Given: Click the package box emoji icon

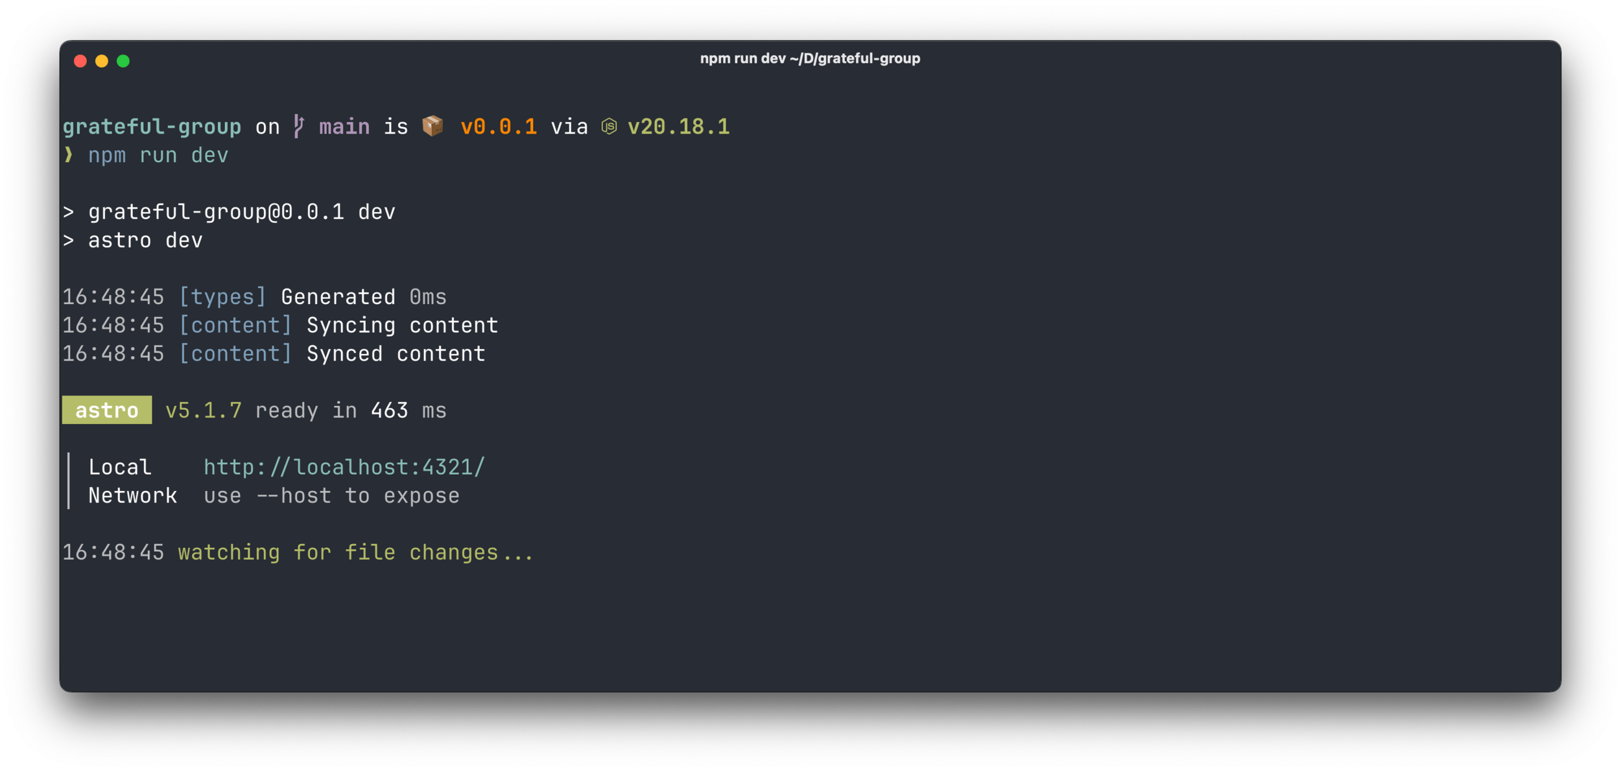Looking at the screenshot, I should (x=432, y=126).
